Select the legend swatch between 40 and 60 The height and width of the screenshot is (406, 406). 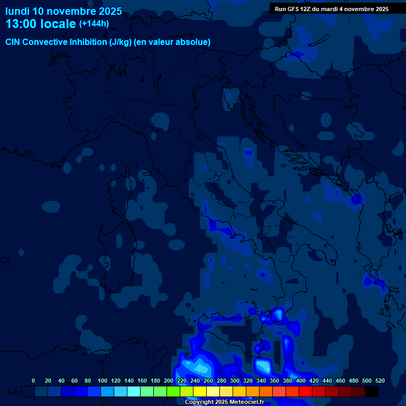68,392
